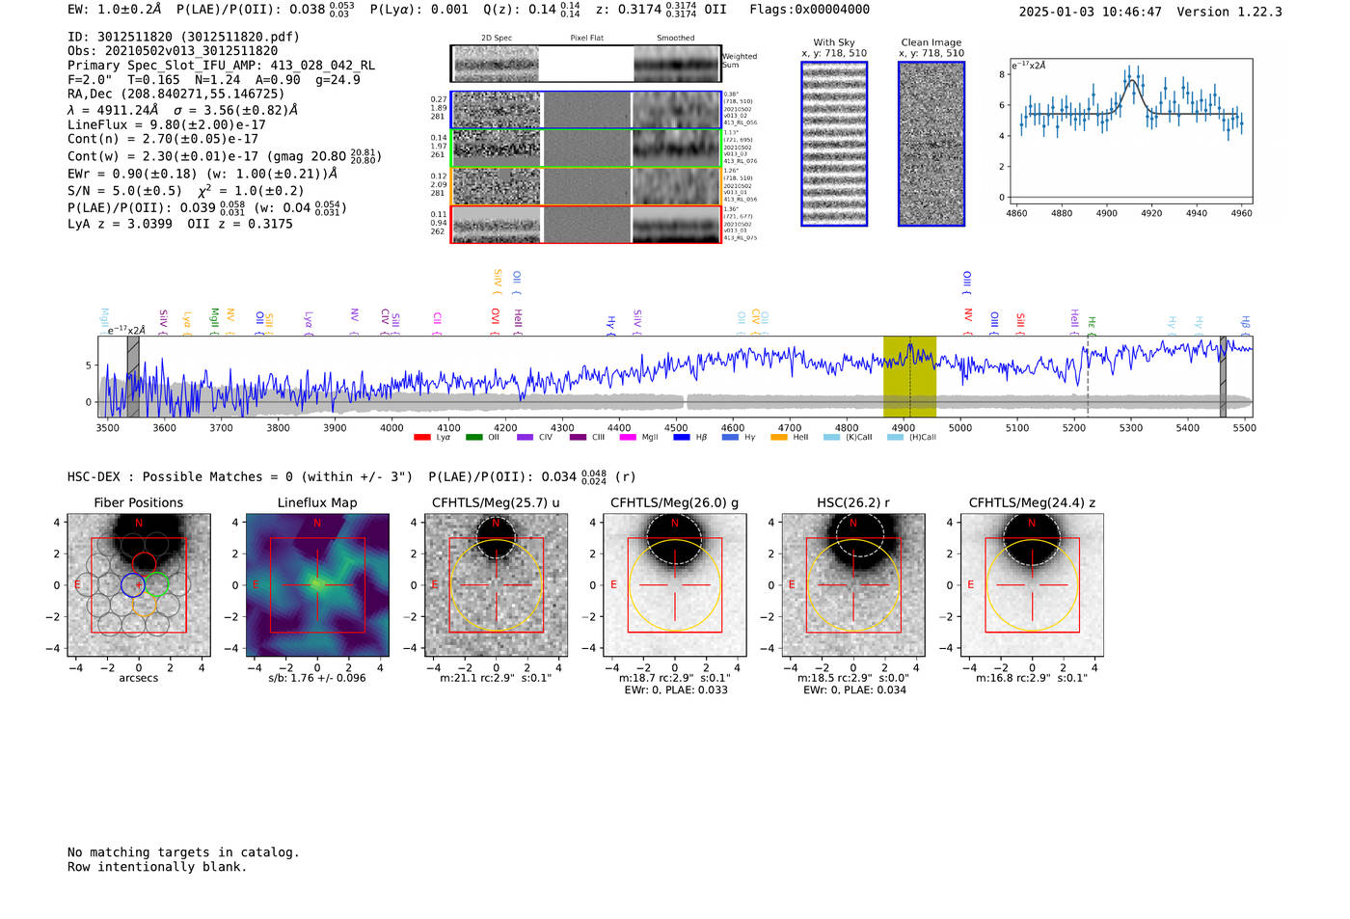Click the With Sky image
This screenshot has width=1350, height=919.
click(x=834, y=144)
